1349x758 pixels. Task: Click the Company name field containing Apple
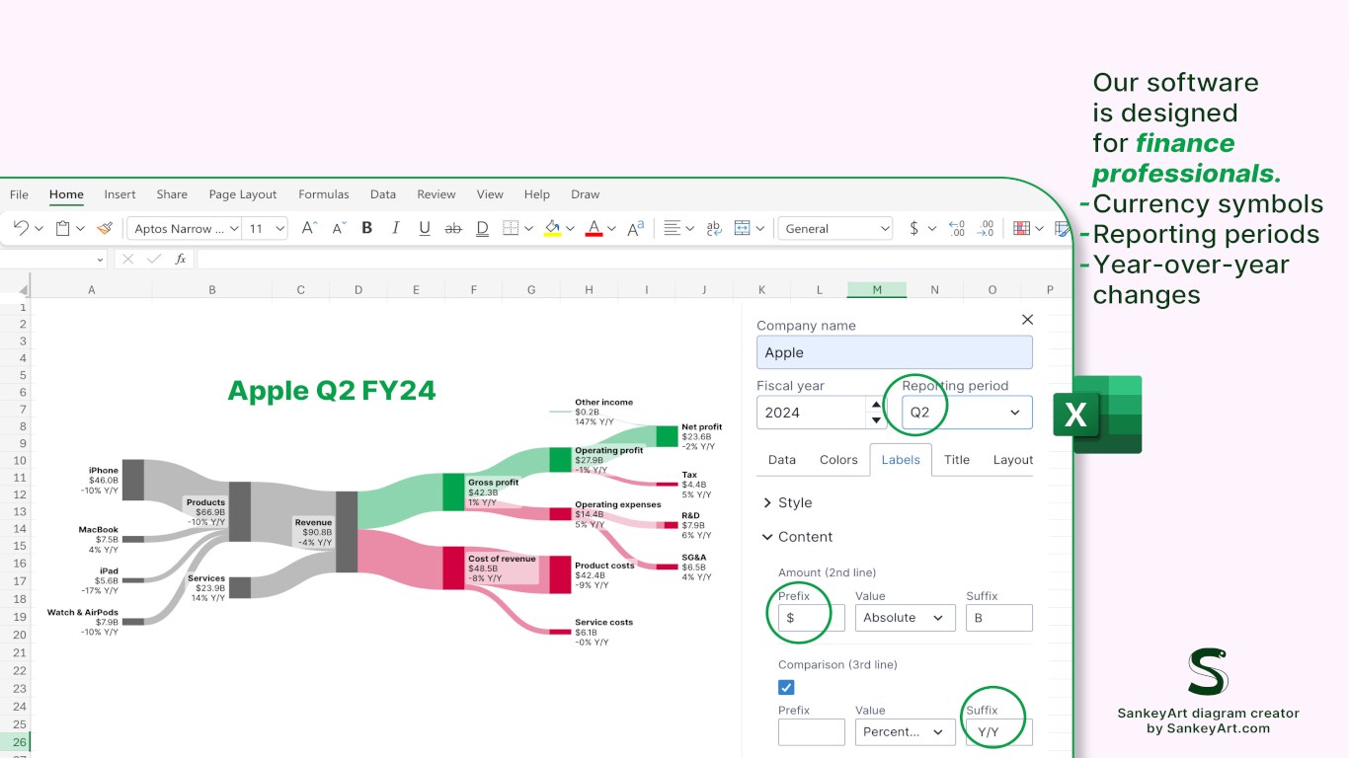[895, 352]
